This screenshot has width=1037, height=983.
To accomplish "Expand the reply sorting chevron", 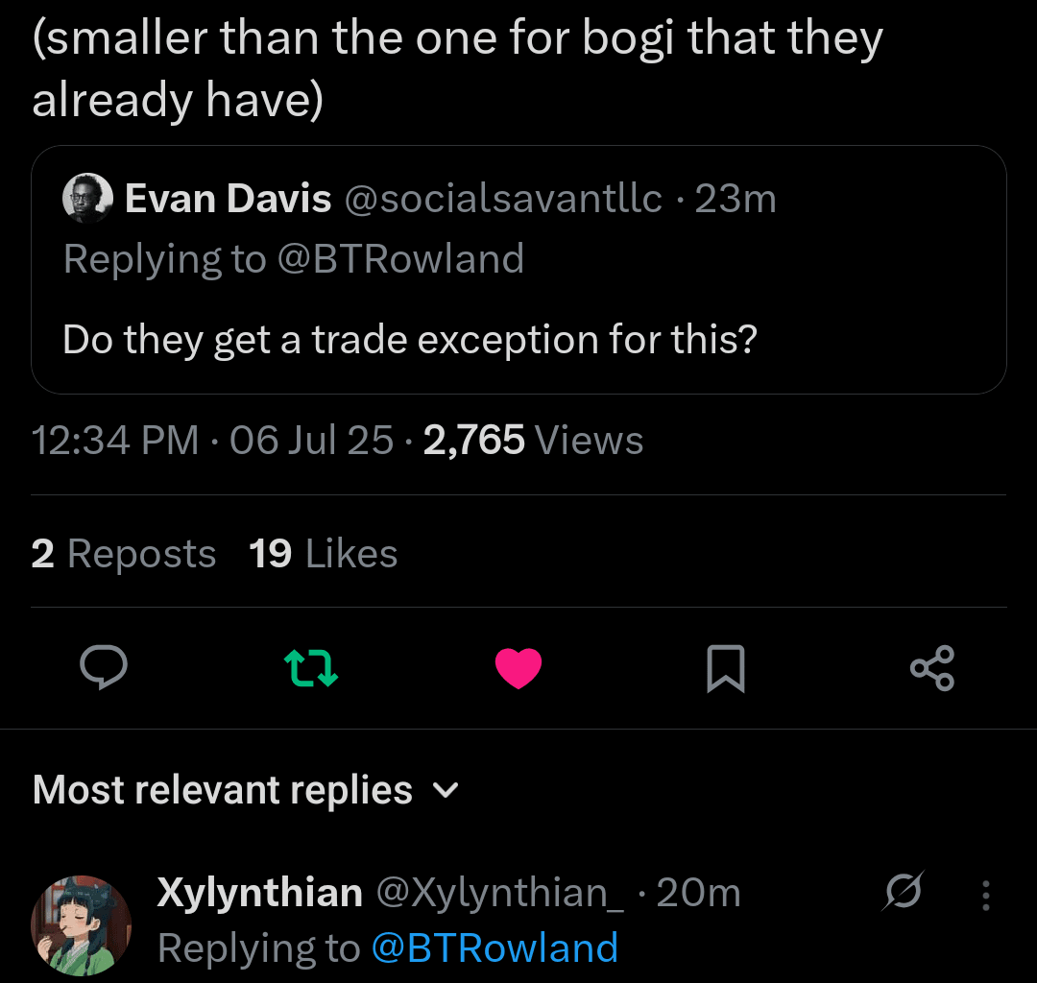I will (445, 791).
